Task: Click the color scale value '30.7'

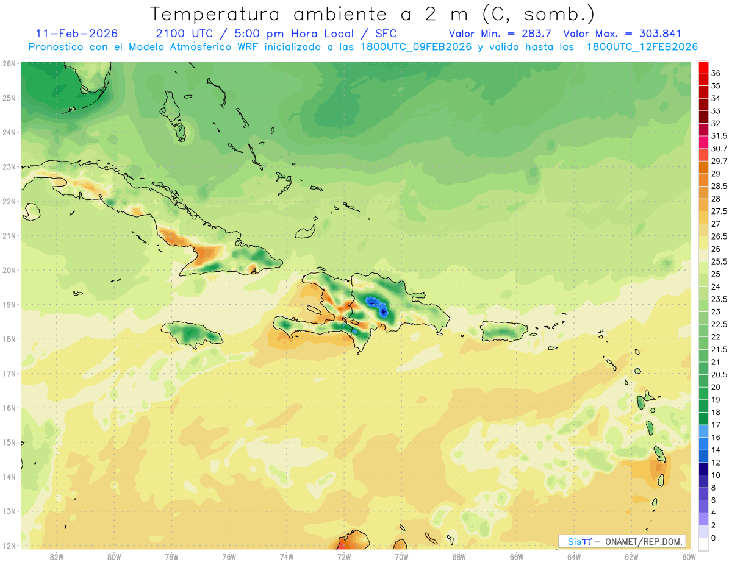Action: coord(719,148)
